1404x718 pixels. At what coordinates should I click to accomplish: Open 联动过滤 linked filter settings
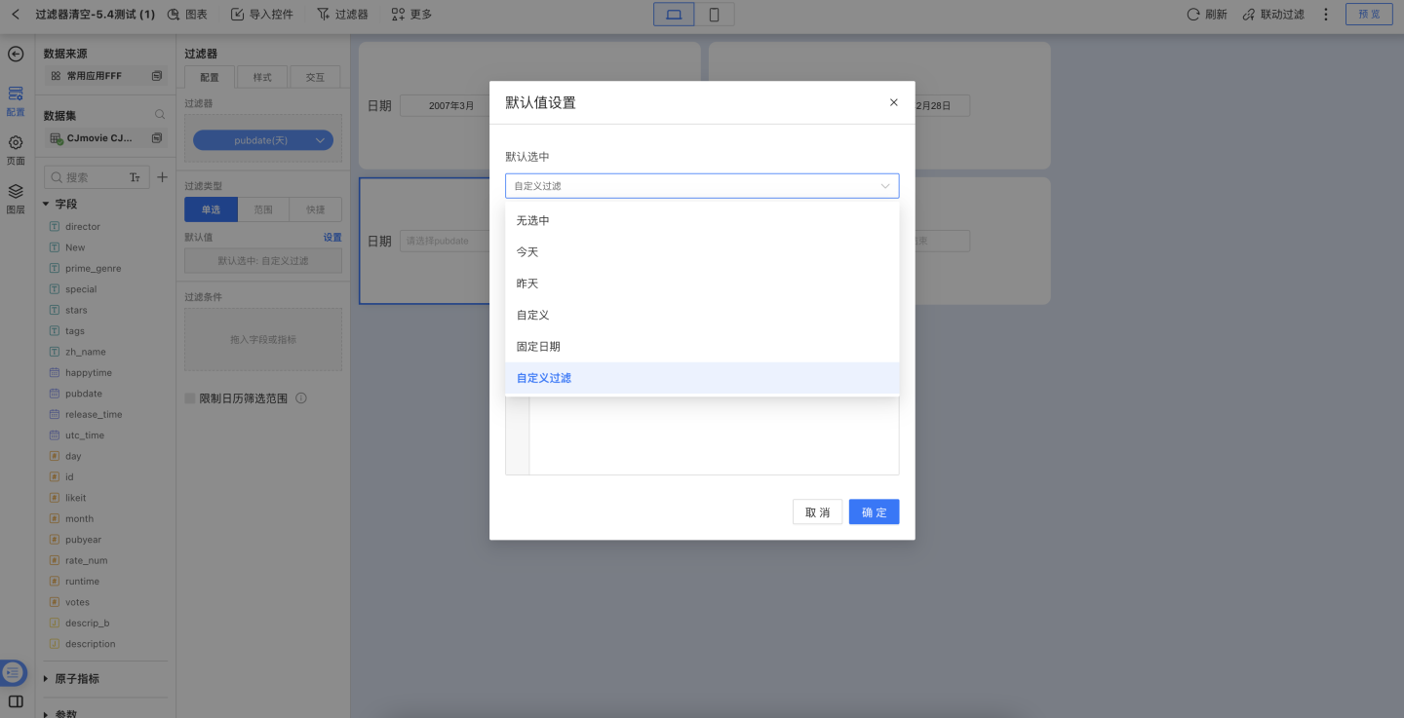click(x=1273, y=15)
